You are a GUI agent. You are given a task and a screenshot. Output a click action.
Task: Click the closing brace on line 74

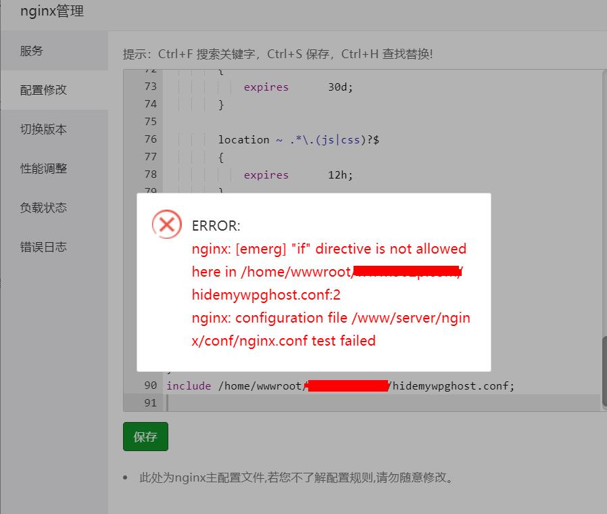coord(220,105)
